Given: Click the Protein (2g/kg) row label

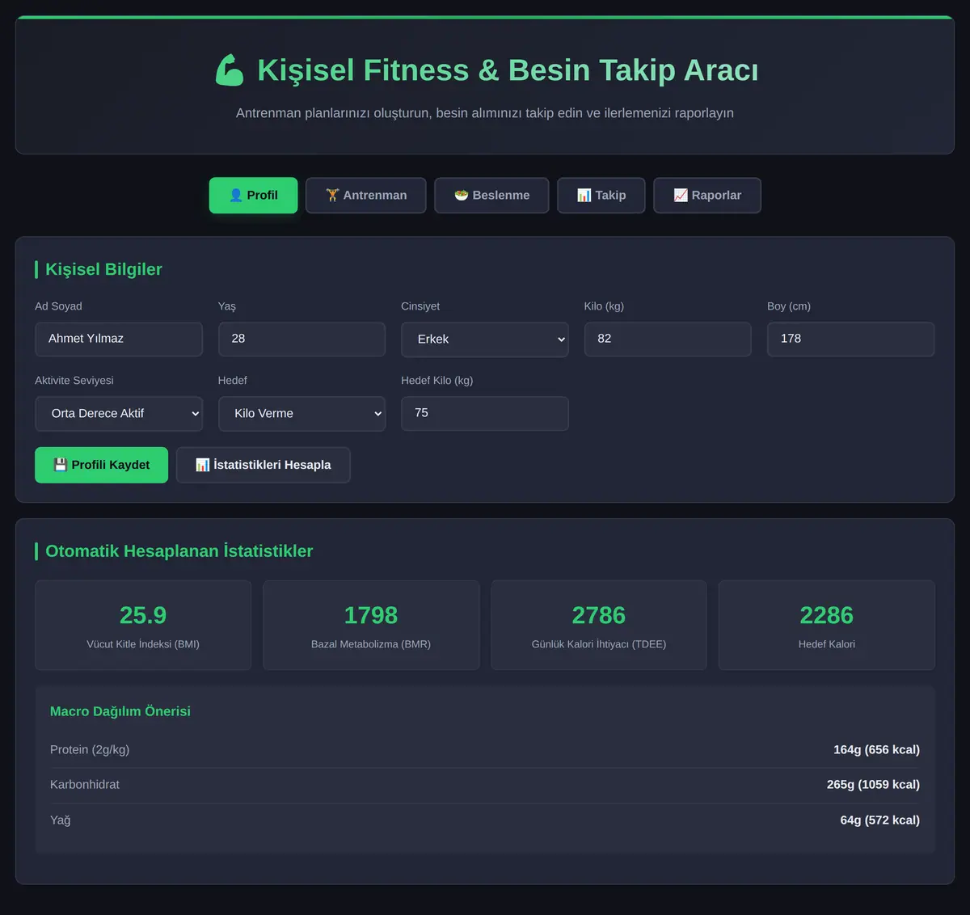Looking at the screenshot, I should click(90, 750).
